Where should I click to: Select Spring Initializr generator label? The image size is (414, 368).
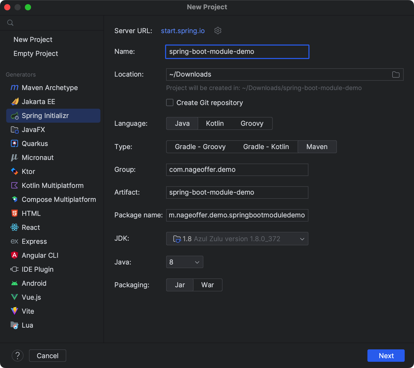coord(45,116)
